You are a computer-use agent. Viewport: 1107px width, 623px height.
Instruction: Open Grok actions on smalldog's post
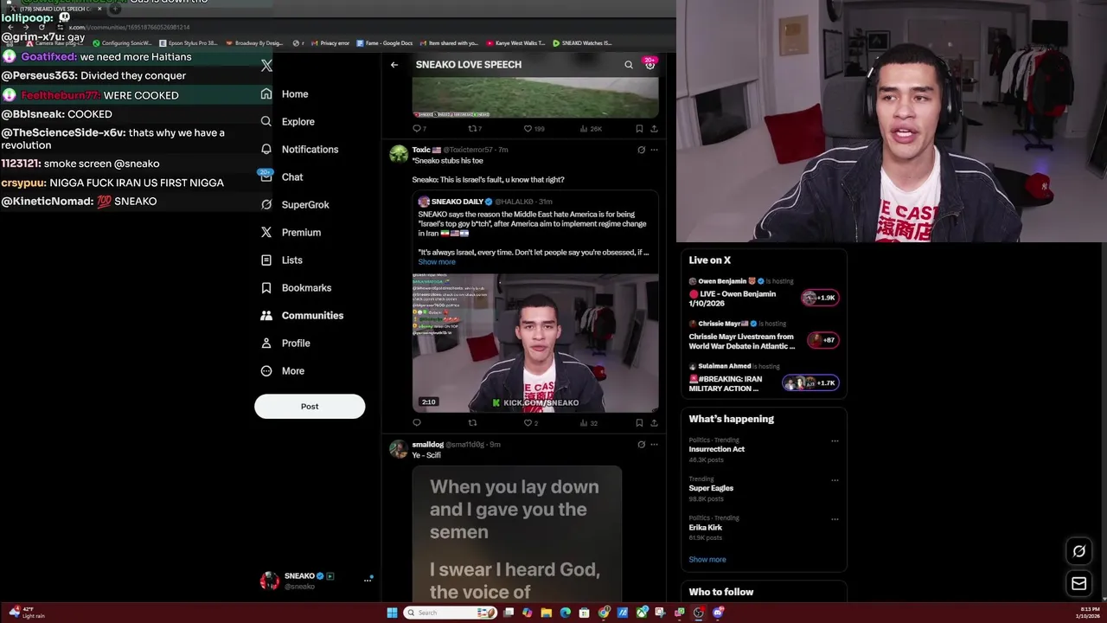[x=641, y=445]
